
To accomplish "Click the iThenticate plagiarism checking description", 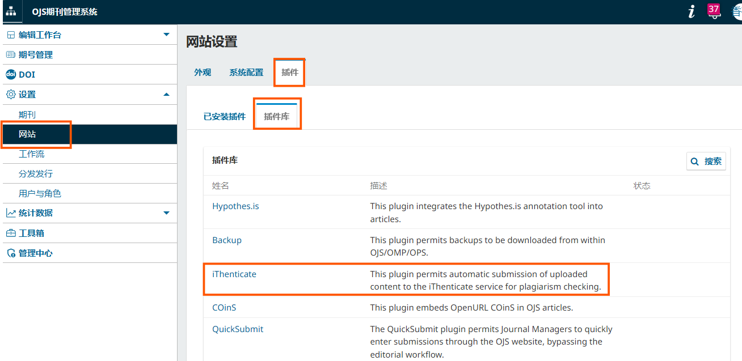I will (x=486, y=281).
